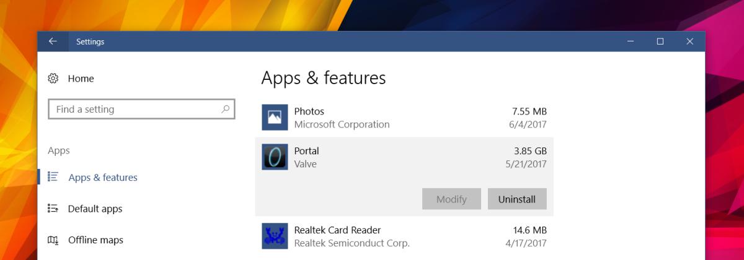
Task: Focus the Find a setting search box
Action: tap(141, 109)
